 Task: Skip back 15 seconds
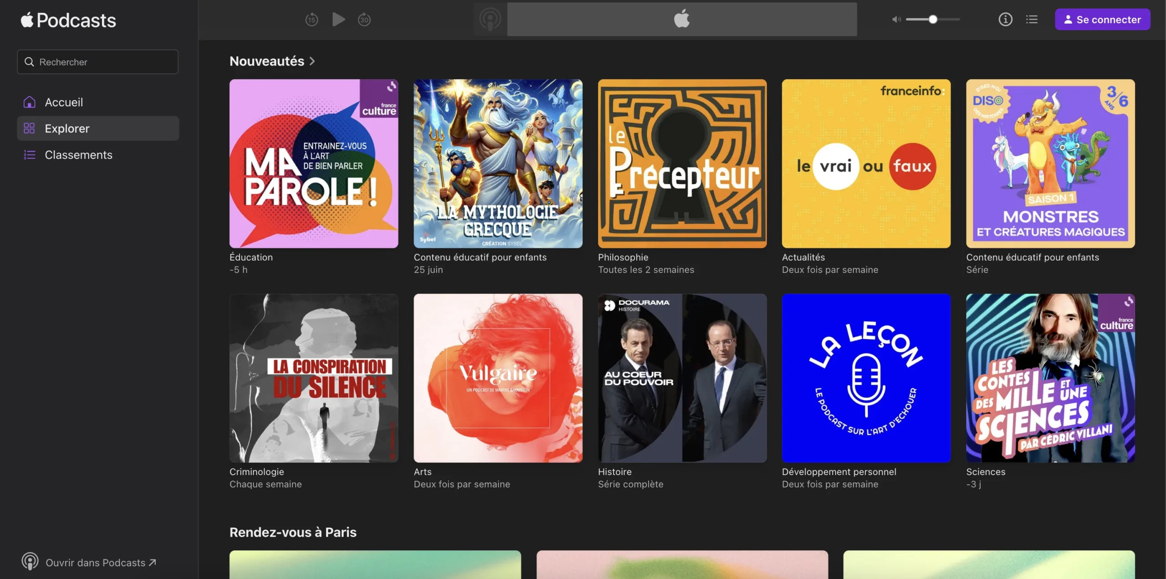point(312,20)
